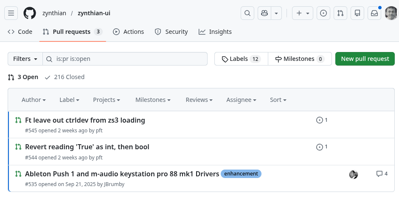Switch to the Insights tab

215,32
